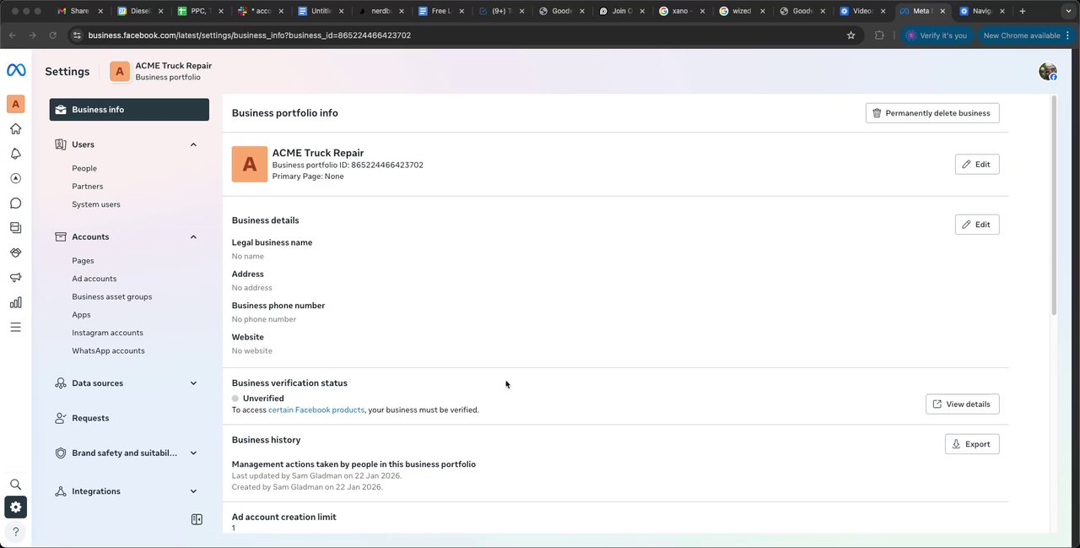
Task: Open WhatsApp accounts settings
Action: (108, 351)
